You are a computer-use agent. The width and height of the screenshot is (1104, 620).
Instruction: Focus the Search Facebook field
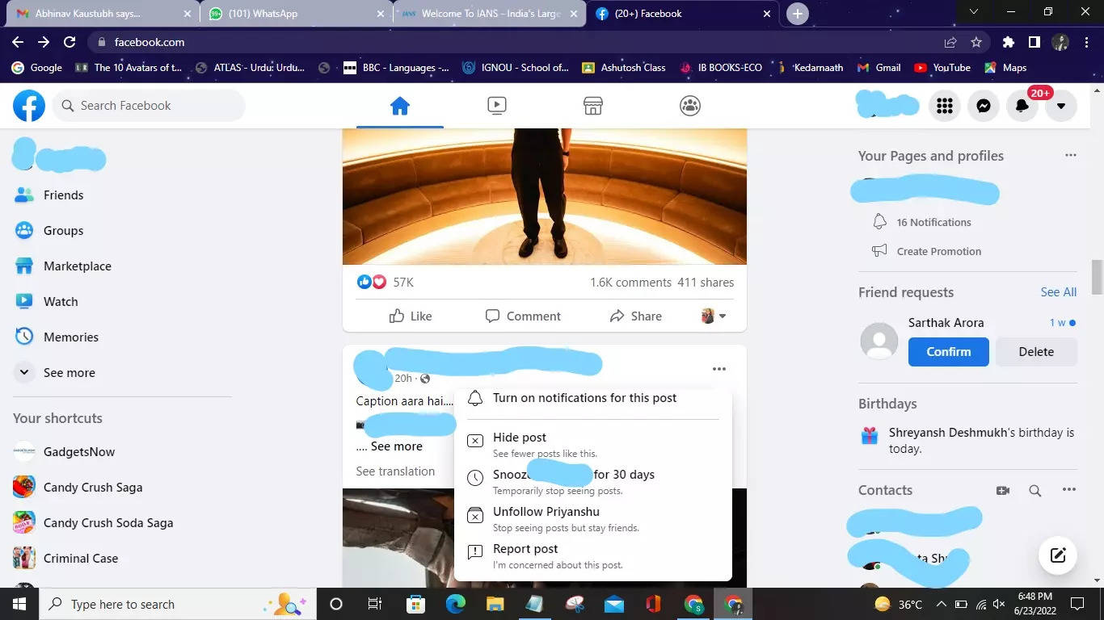coord(149,106)
